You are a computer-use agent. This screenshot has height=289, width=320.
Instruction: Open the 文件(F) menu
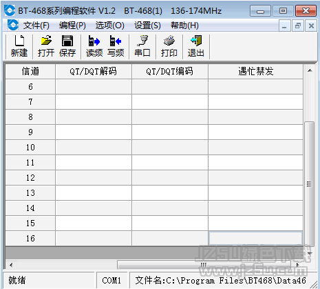pyautogui.click(x=36, y=26)
